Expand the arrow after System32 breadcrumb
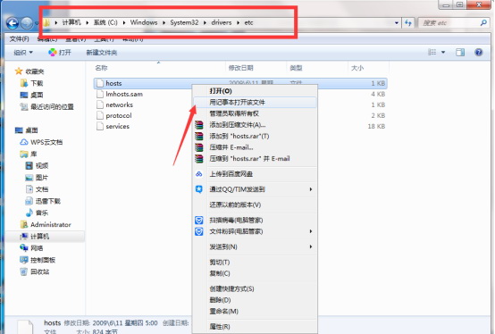 [x=205, y=22]
